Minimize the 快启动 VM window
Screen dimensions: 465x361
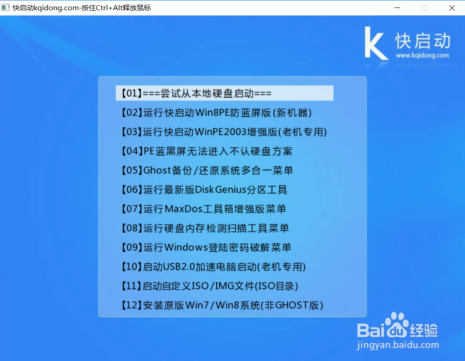coord(397,7)
